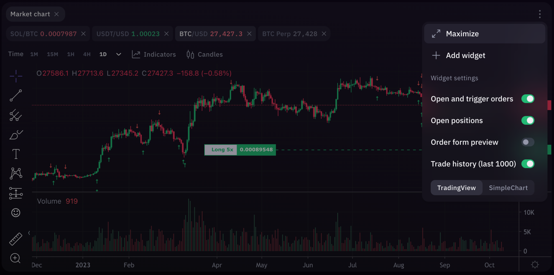Open the 1D timeframe dropdown

(x=118, y=54)
